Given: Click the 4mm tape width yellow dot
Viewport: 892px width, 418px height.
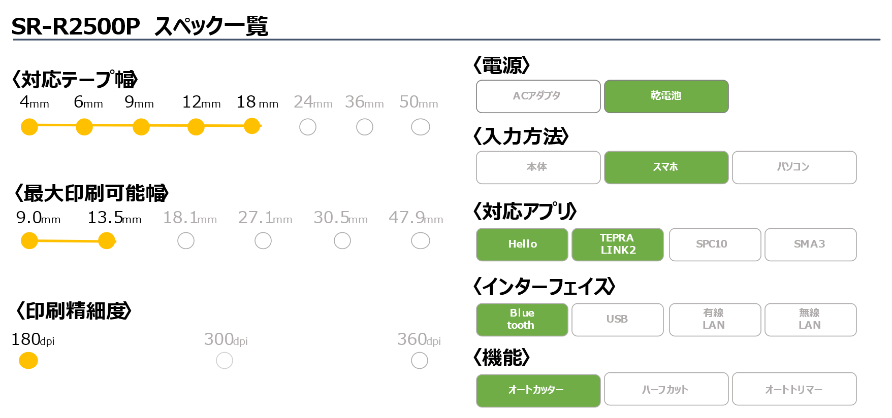Looking at the screenshot, I should click(x=29, y=127).
